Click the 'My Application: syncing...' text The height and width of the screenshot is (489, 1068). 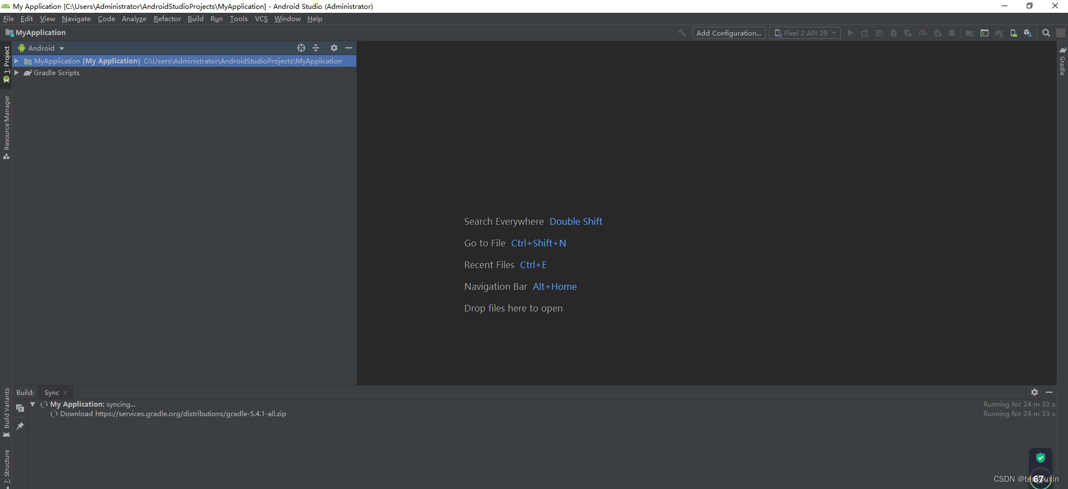coord(93,404)
